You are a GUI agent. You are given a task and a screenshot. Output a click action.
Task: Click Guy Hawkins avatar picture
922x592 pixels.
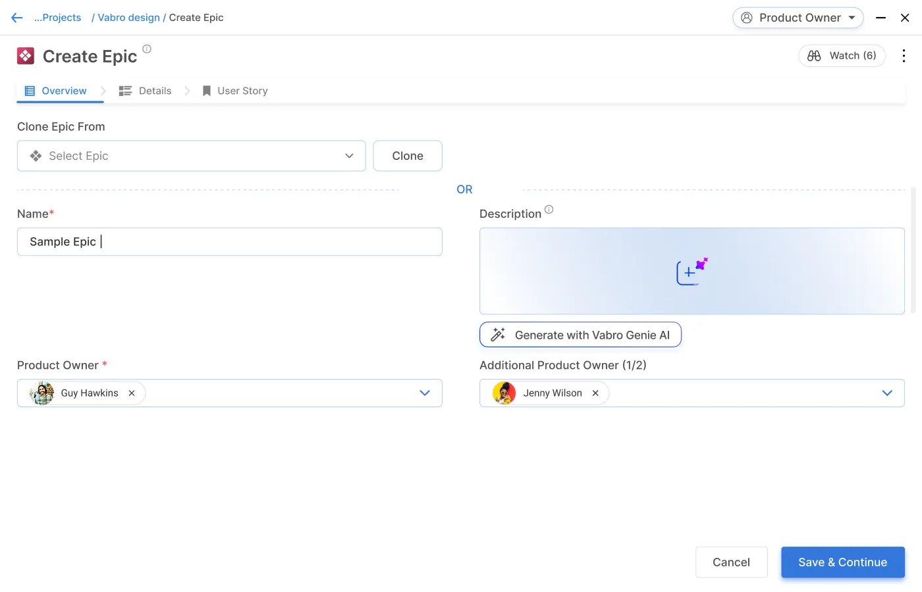tap(42, 393)
